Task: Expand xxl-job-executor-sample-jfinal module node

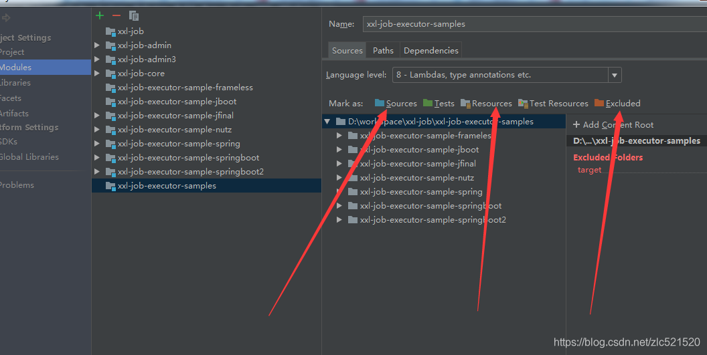Action: [x=97, y=116]
